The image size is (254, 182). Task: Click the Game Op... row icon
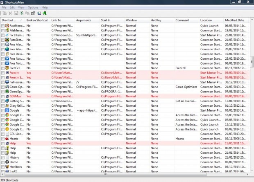tap(7, 87)
